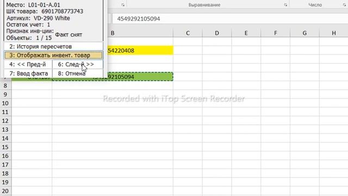Open the dialog launcher left of Выравнивание
The width and height of the screenshot is (348, 196).
pyautogui.click(x=123, y=5)
